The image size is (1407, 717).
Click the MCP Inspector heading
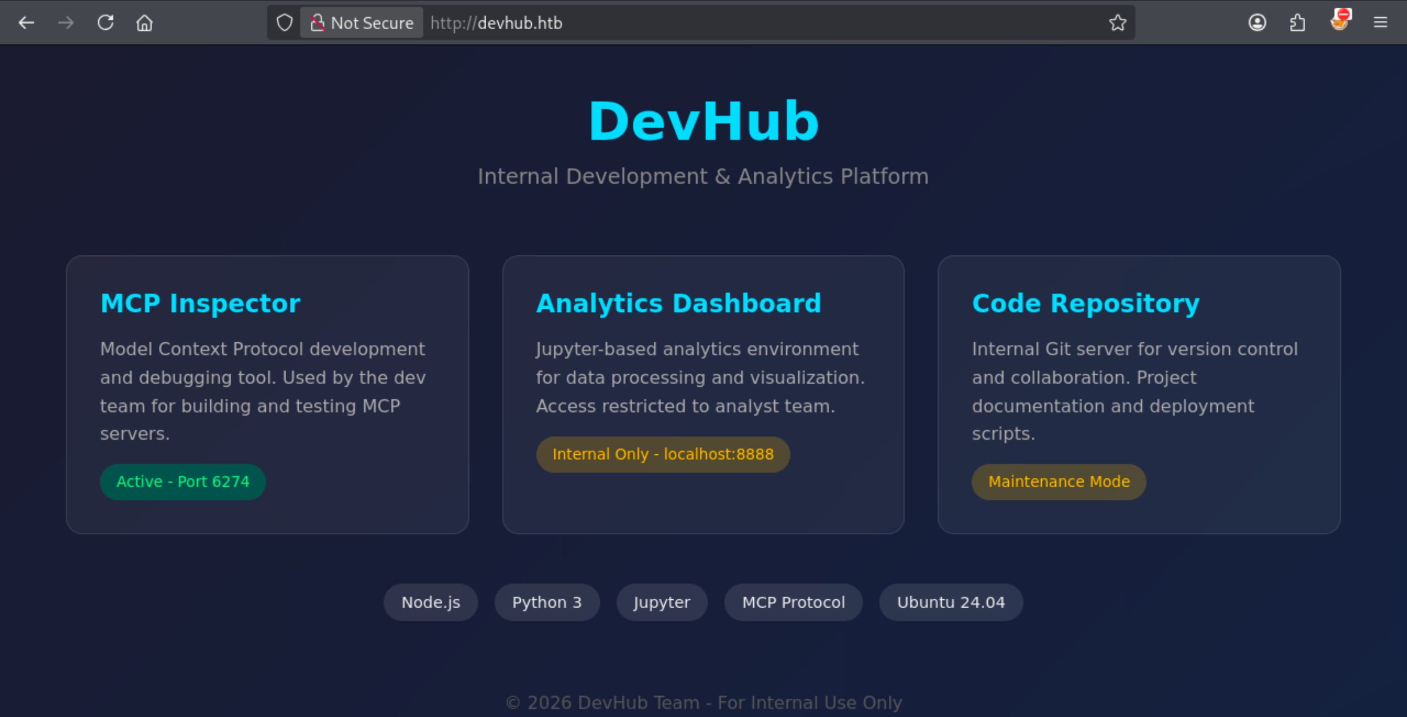coord(201,303)
